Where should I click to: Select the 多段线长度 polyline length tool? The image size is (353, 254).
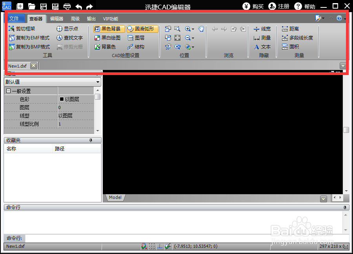pyautogui.click(x=297, y=38)
